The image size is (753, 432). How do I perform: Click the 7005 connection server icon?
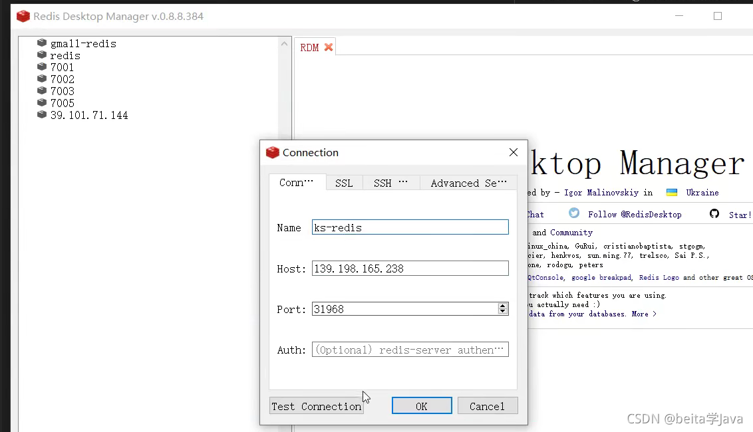[x=42, y=102]
